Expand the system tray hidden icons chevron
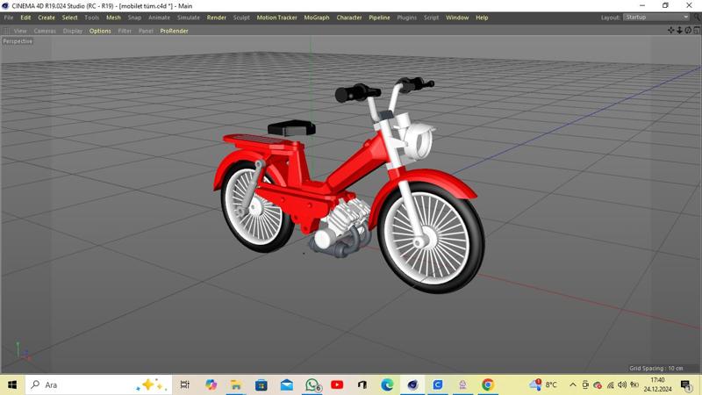702x395 pixels. [573, 384]
